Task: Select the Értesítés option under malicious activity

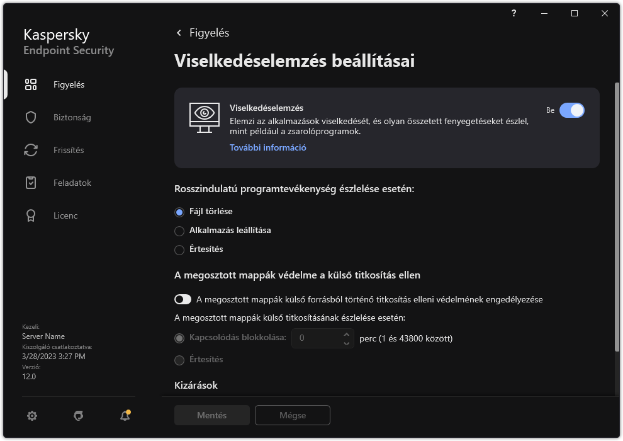Action: pyautogui.click(x=179, y=249)
